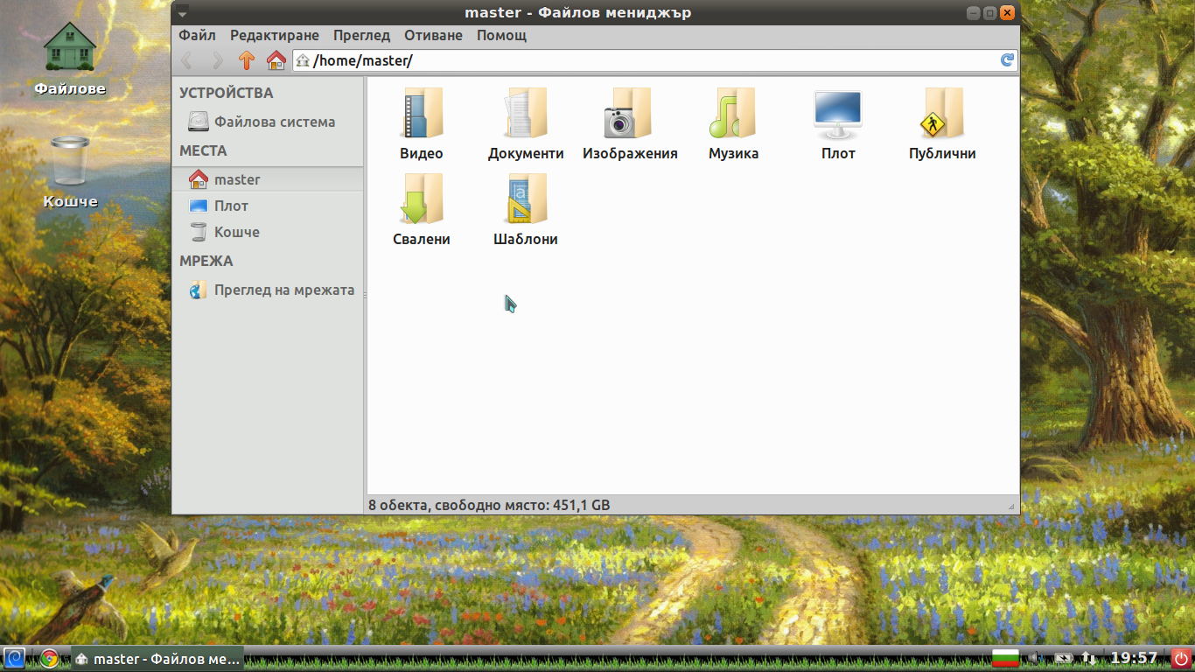Viewport: 1195px width, 672px height.
Task: Open the Файл menu
Action: (x=198, y=36)
